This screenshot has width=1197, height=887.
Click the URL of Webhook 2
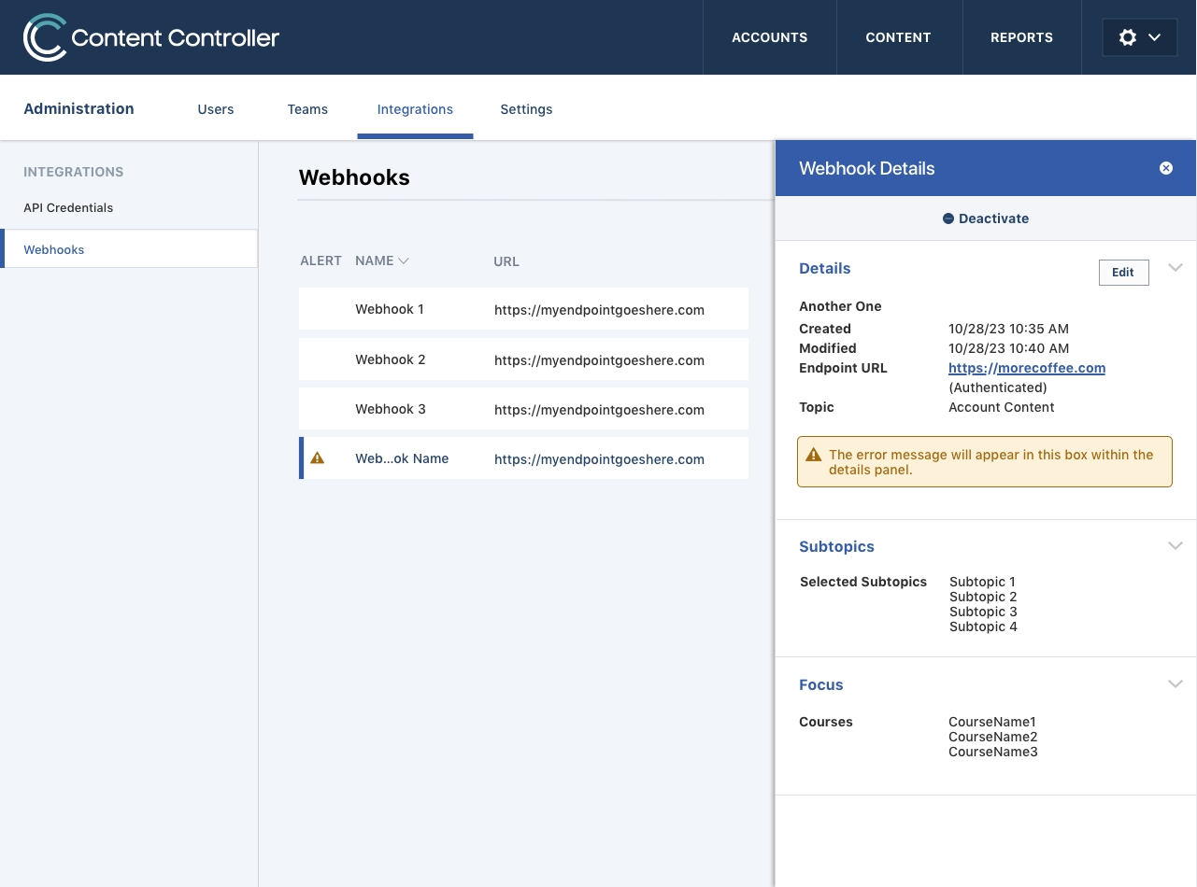pos(599,360)
